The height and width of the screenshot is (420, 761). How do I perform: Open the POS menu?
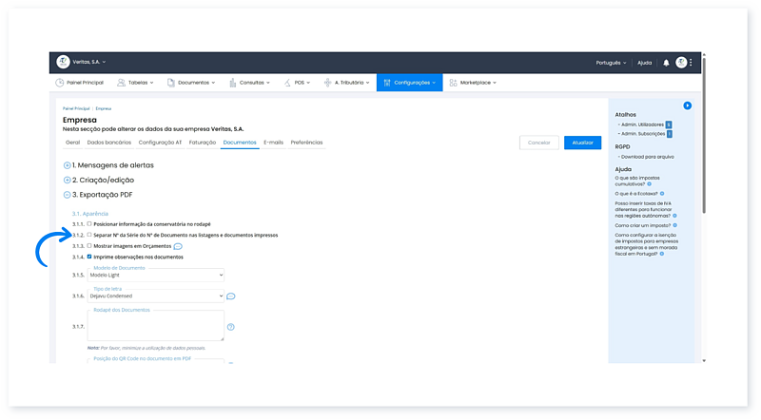297,83
